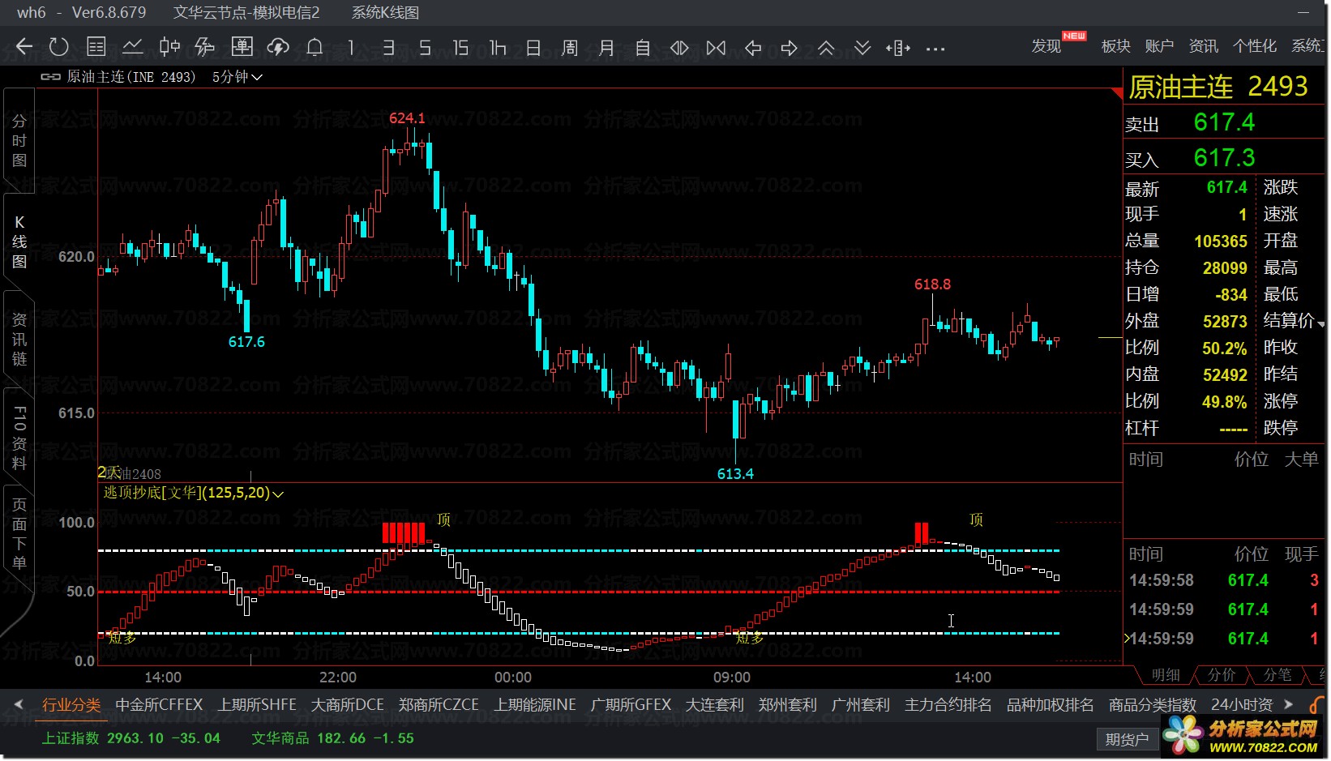Select 大商所DCE bottom tab

coord(348,705)
